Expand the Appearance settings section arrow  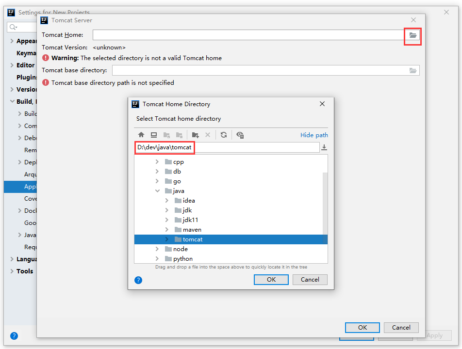pyautogui.click(x=12, y=41)
